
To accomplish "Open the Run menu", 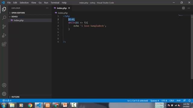I will pyautogui.click(x=46, y=3).
